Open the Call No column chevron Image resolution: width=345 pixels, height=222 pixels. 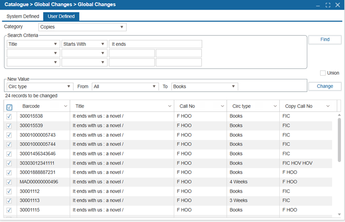(223, 106)
